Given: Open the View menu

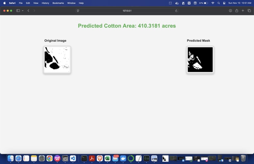Looking at the screenshot, I should tap(36, 3).
